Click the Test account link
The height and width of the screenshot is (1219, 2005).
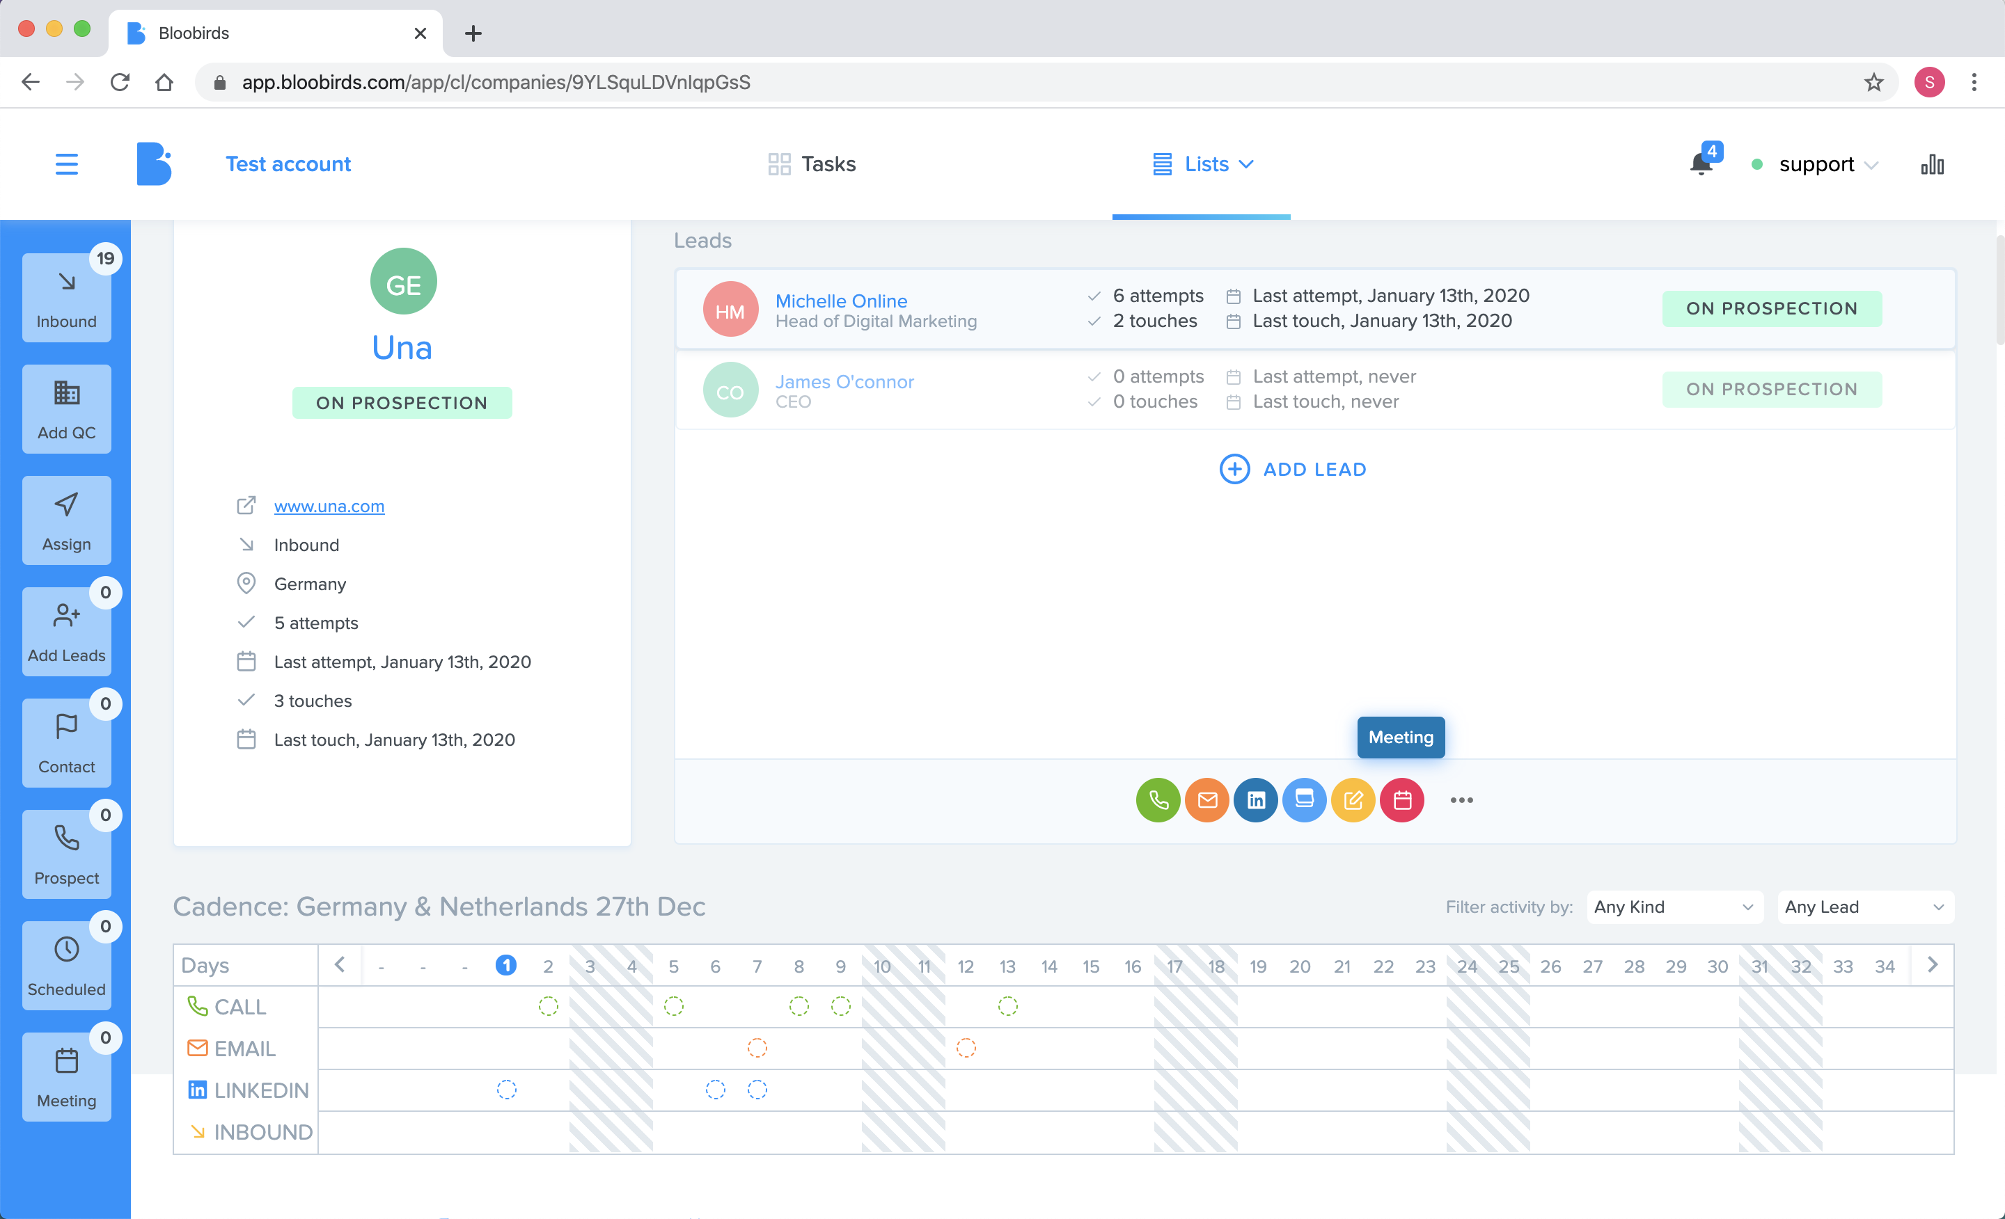pos(288,164)
